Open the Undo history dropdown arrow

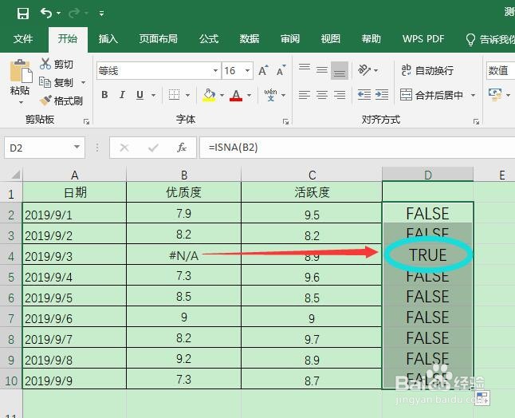pyautogui.click(x=58, y=14)
